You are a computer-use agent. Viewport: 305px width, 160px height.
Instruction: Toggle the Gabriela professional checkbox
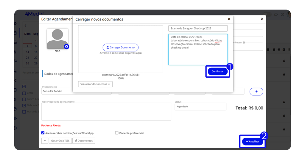click(24, 105)
